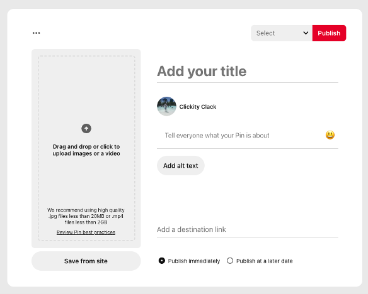Screen dimensions: 368x294
Task: Open the Select board dropdown
Action: 282,33
